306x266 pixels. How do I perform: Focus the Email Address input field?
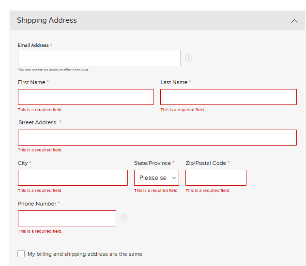[99, 58]
